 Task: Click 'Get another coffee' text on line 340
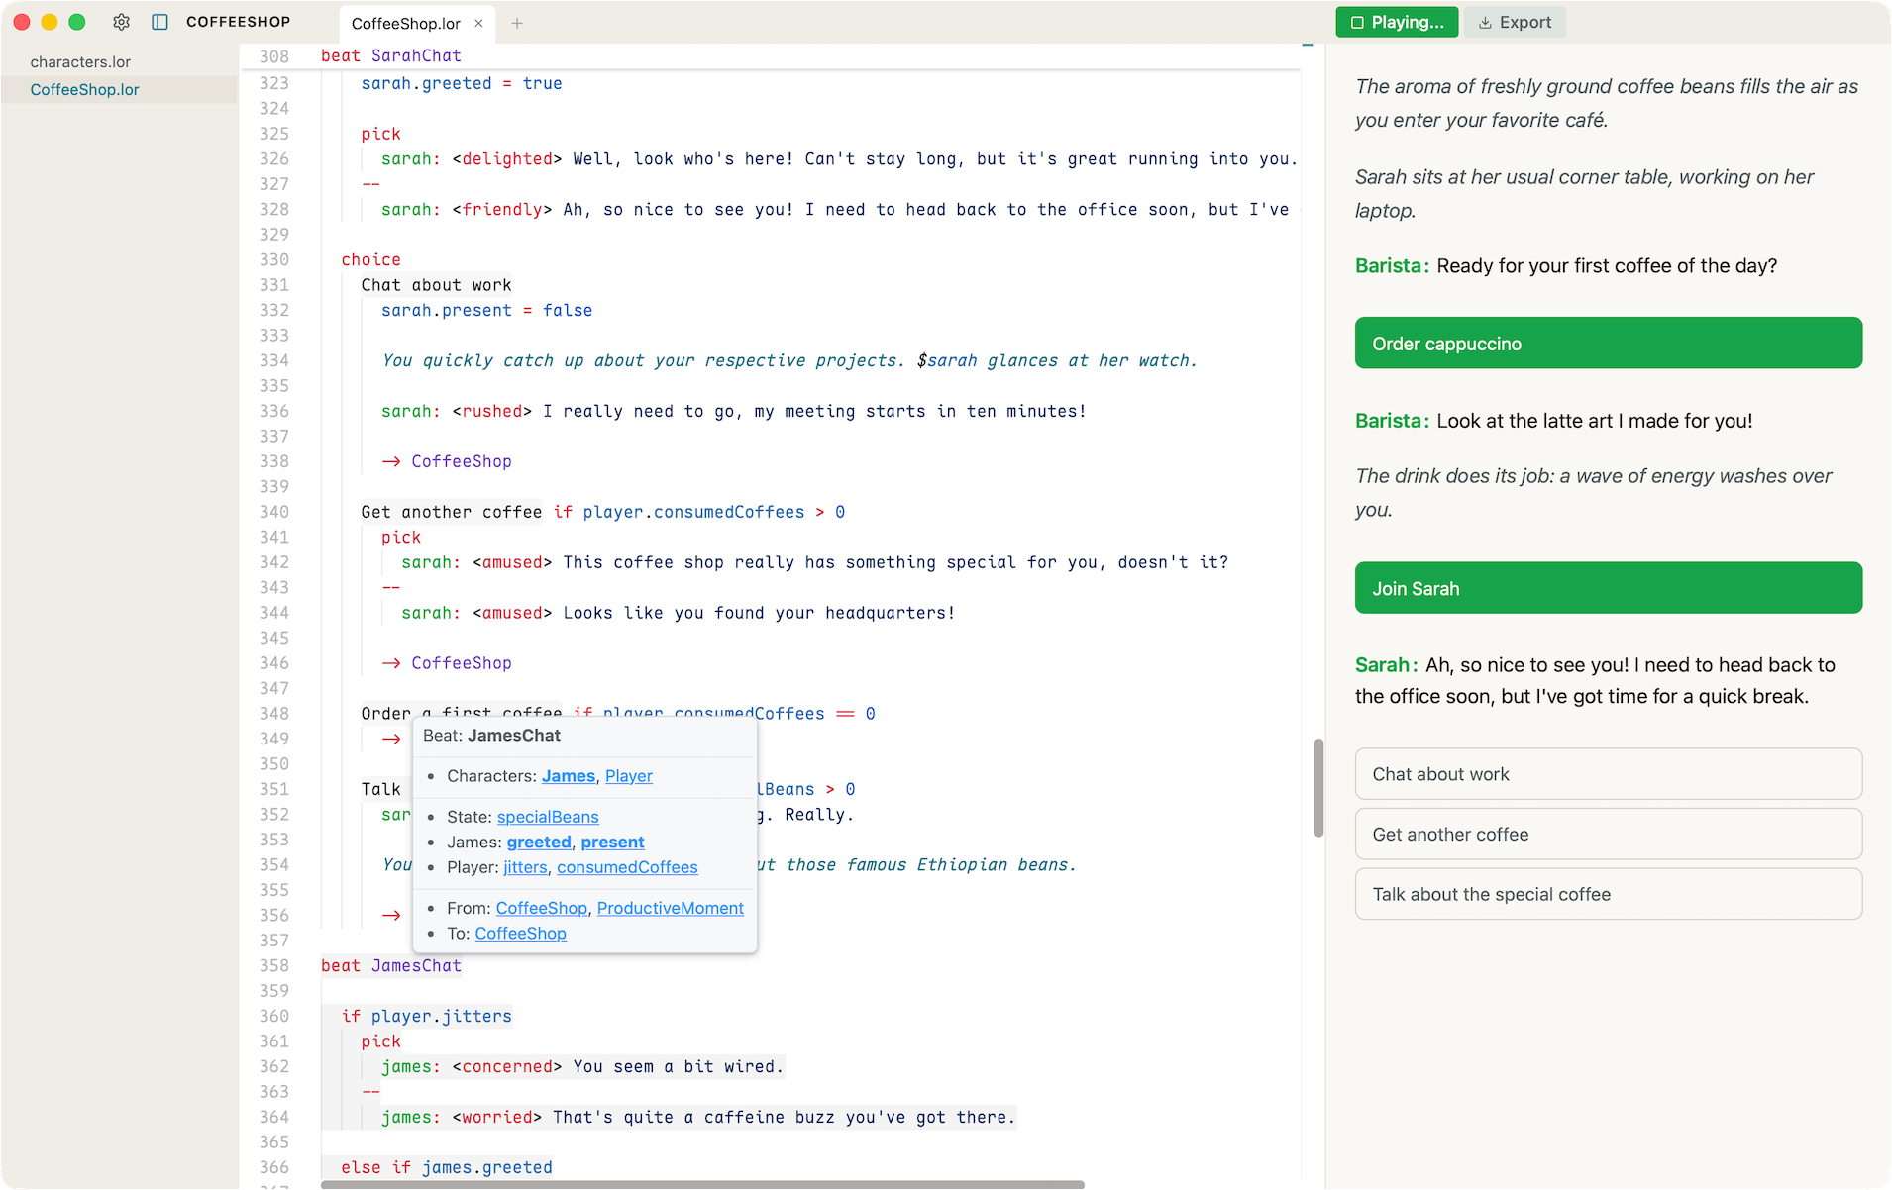click(x=452, y=512)
